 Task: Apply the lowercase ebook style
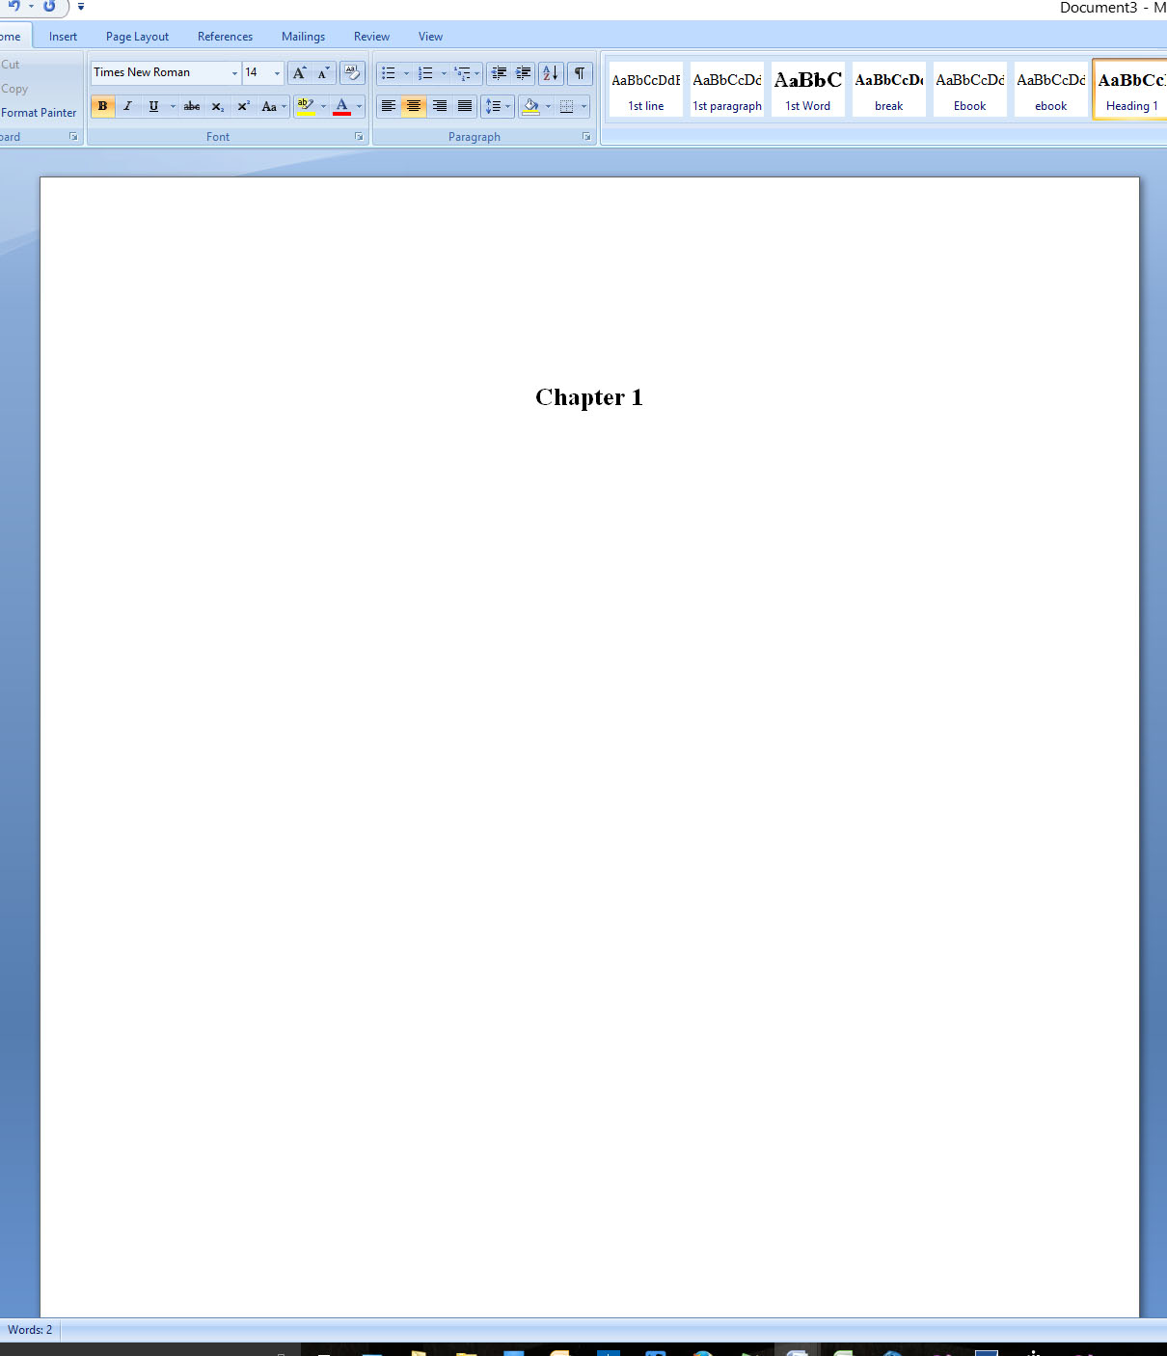[1051, 91]
